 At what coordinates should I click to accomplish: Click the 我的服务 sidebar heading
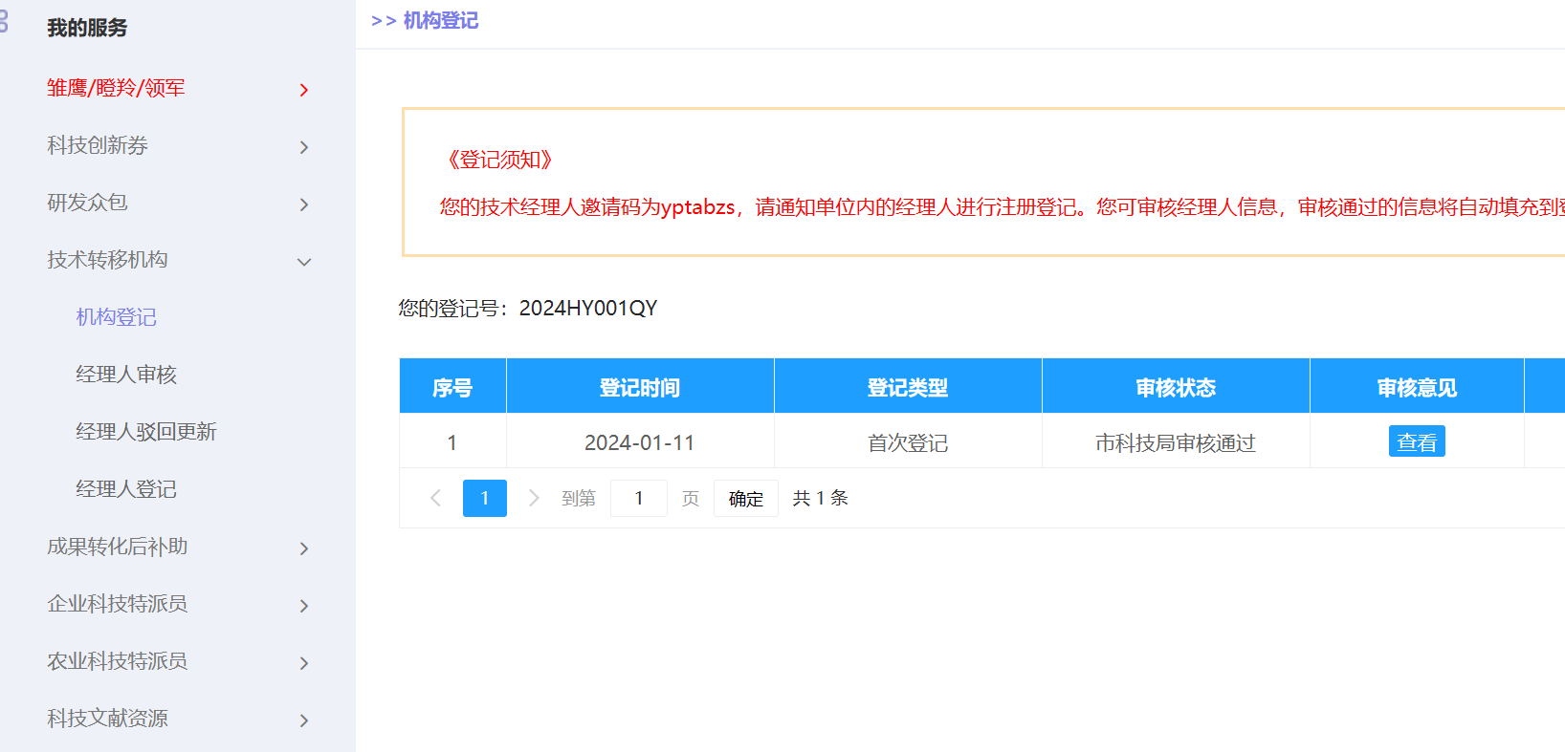pos(87,28)
